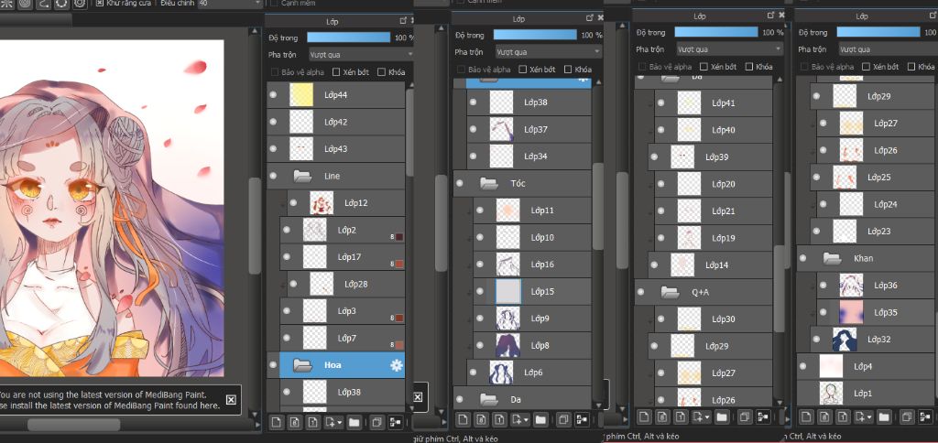Open settings gear on Hoa folder

coord(396,365)
